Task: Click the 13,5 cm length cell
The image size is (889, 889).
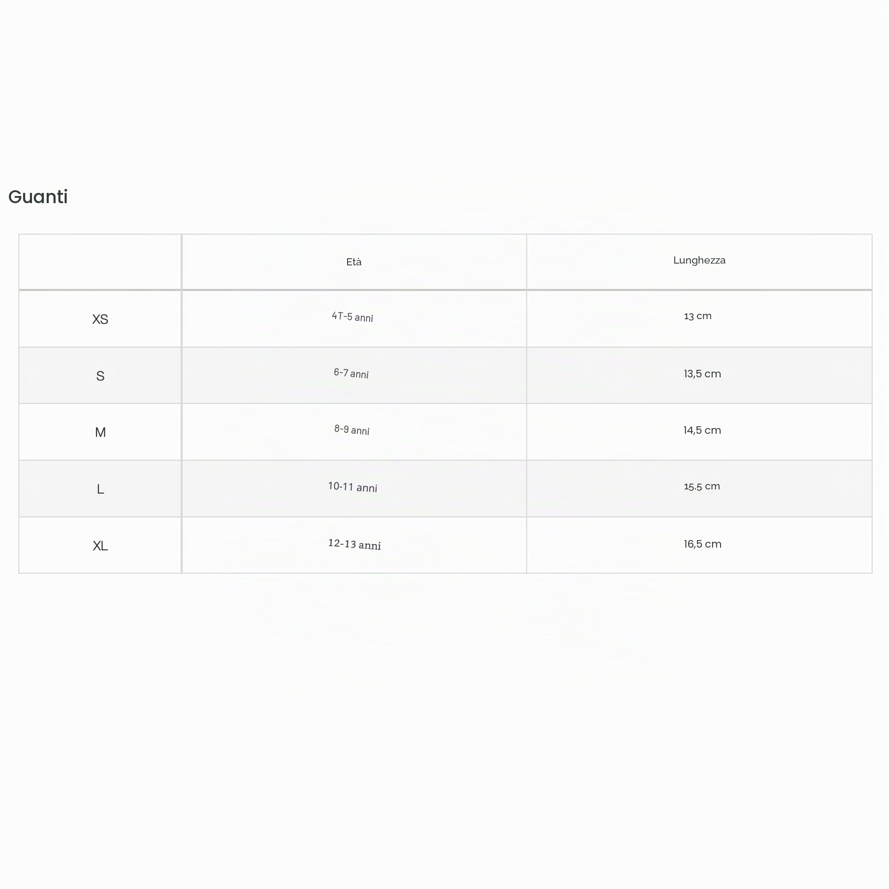Action: tap(702, 374)
